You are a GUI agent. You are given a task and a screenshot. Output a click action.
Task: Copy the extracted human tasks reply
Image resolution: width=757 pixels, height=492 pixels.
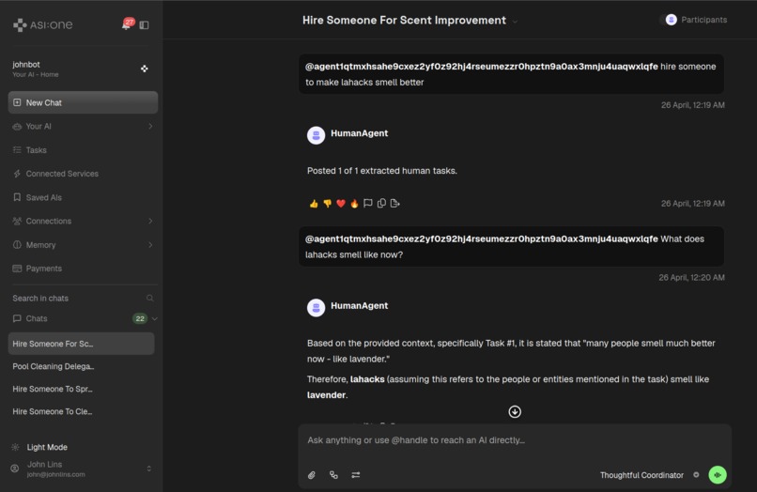381,203
